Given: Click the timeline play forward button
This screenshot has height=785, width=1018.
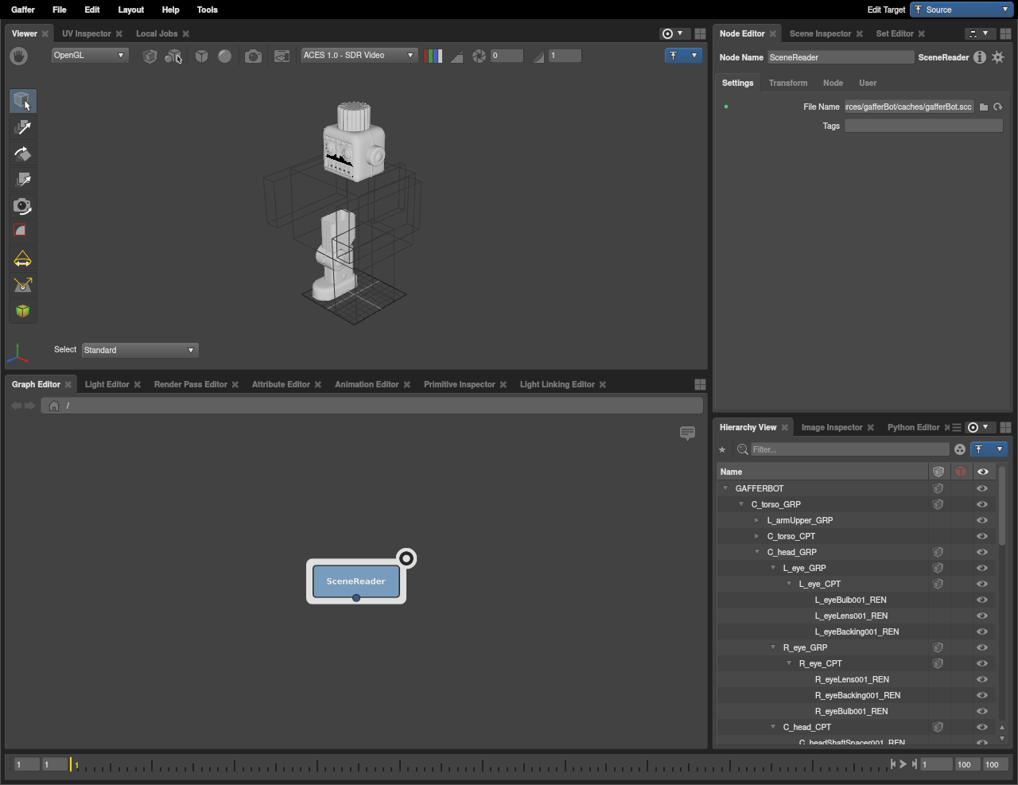Looking at the screenshot, I should (x=903, y=764).
